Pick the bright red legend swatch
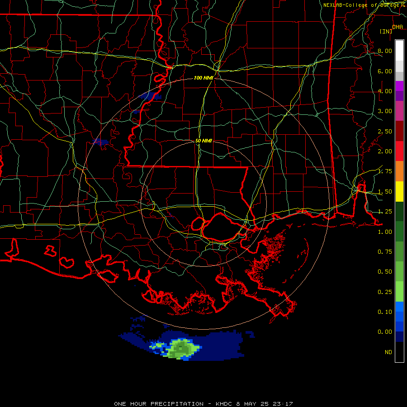The image size is (407, 407). (x=399, y=151)
